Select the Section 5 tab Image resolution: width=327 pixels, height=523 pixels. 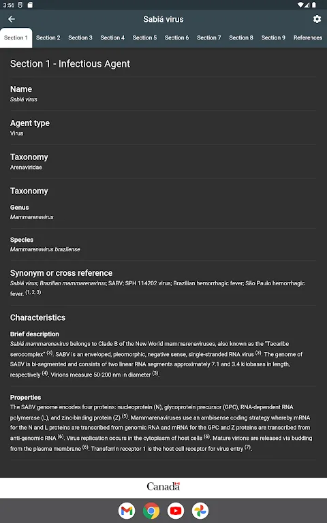click(144, 37)
